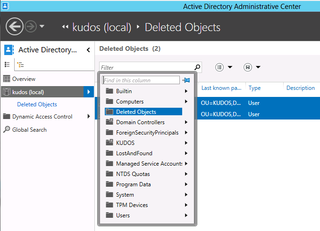The width and height of the screenshot is (320, 231).
Task: Expand the Computers submenu arrow
Action: [x=186, y=101]
